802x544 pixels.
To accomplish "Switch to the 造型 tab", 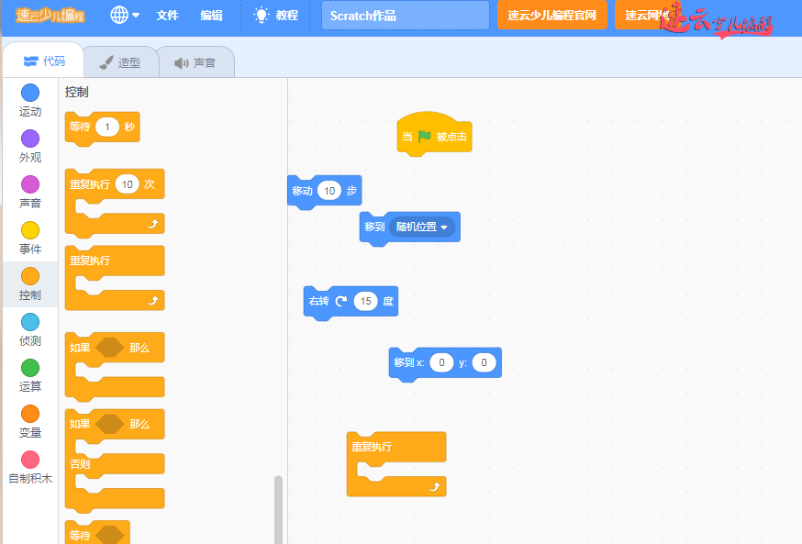I will (120, 62).
